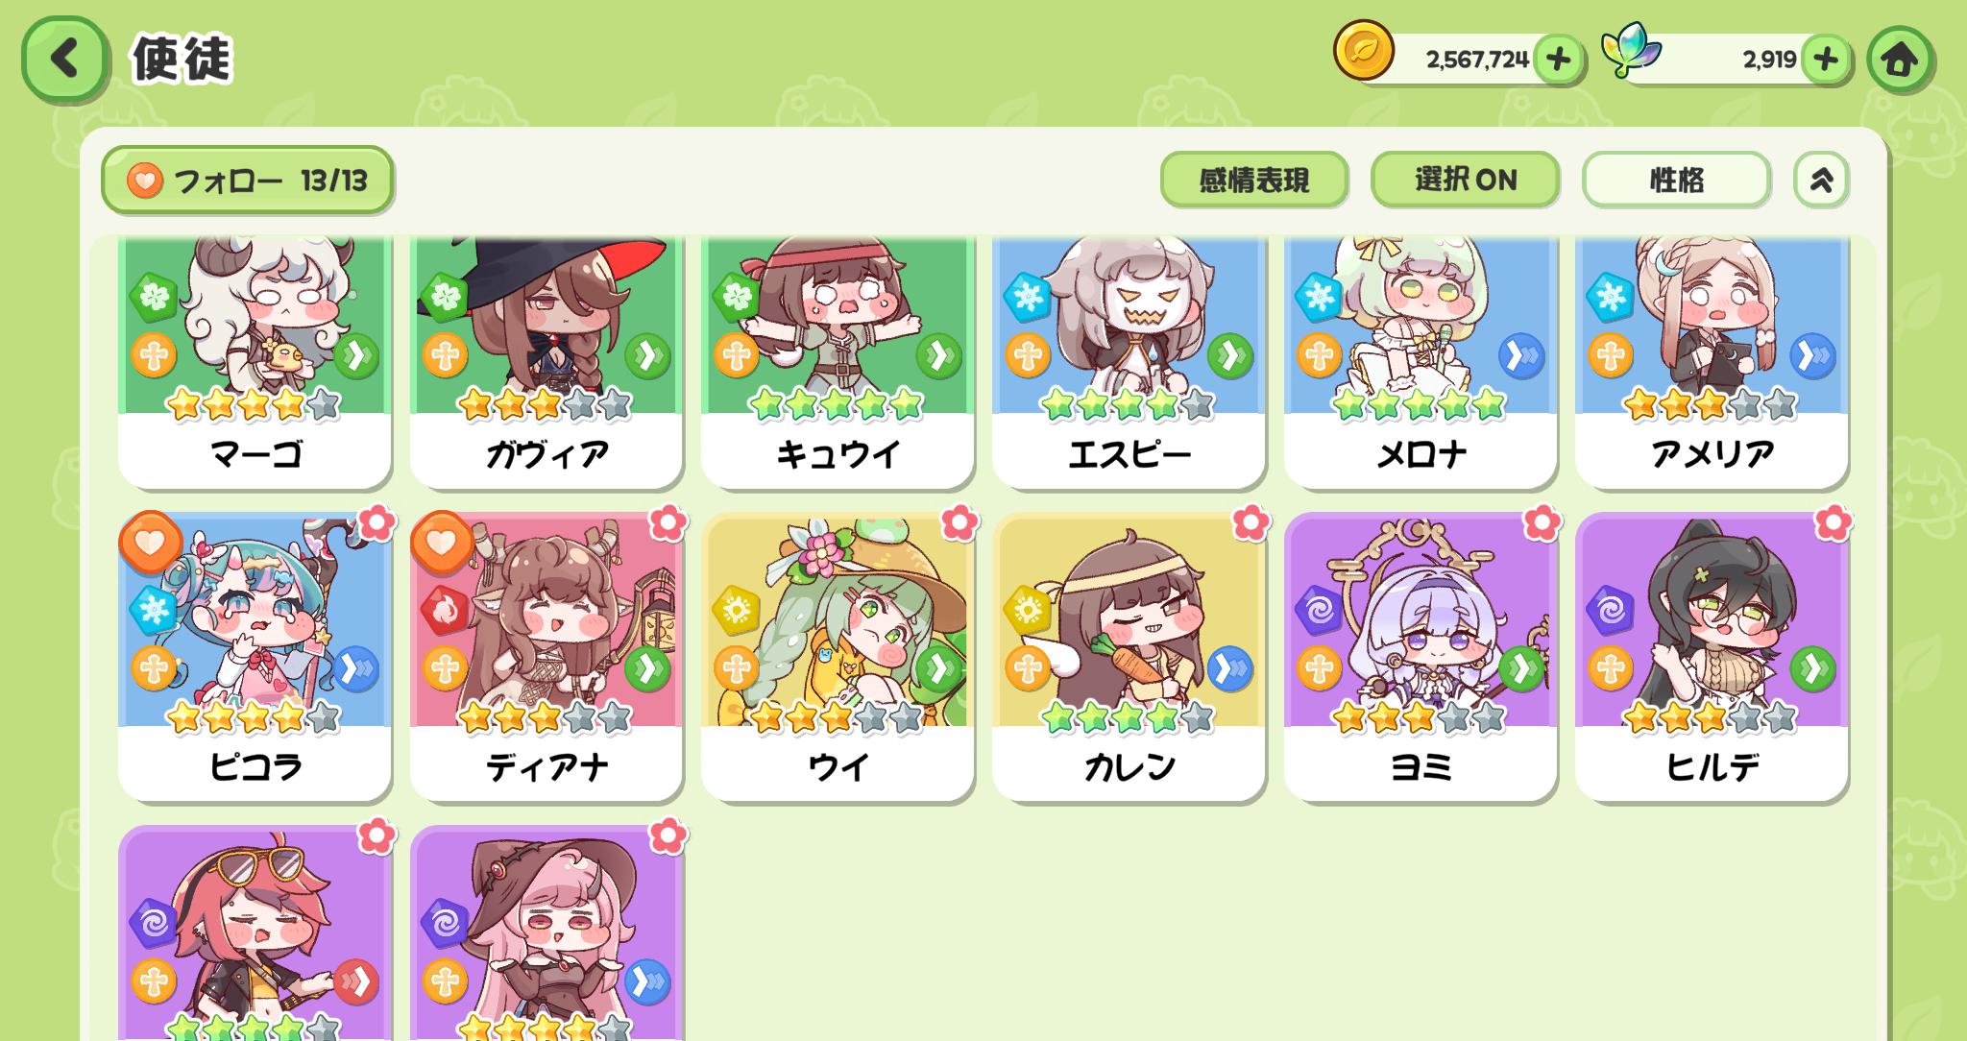The image size is (1967, 1041).
Task: Select the フォロー 13/13 filter
Action: coord(248,181)
